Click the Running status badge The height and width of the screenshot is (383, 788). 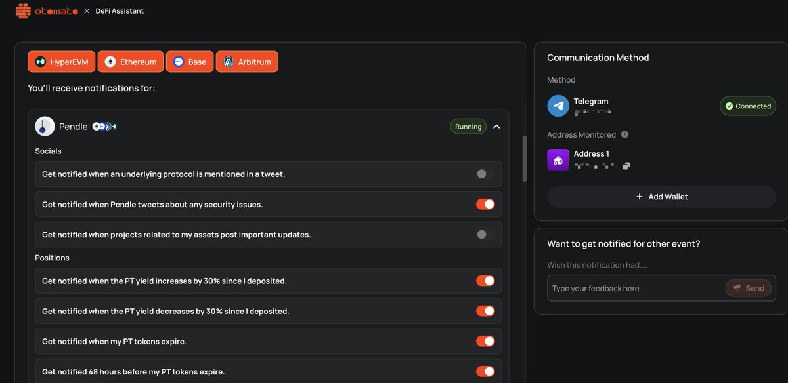468,127
